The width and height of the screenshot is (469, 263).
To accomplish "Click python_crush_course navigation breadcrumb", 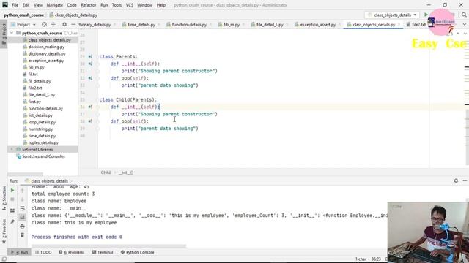I will 24,15.
